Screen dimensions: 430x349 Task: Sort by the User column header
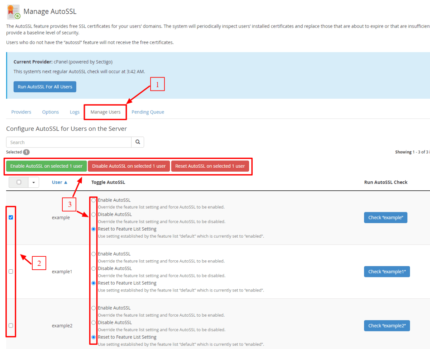point(59,182)
